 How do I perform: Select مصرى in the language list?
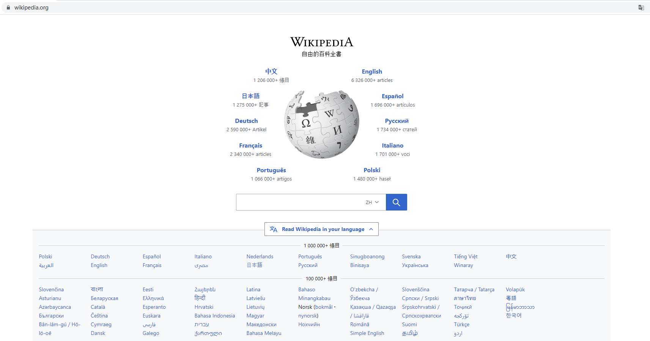pos(201,266)
